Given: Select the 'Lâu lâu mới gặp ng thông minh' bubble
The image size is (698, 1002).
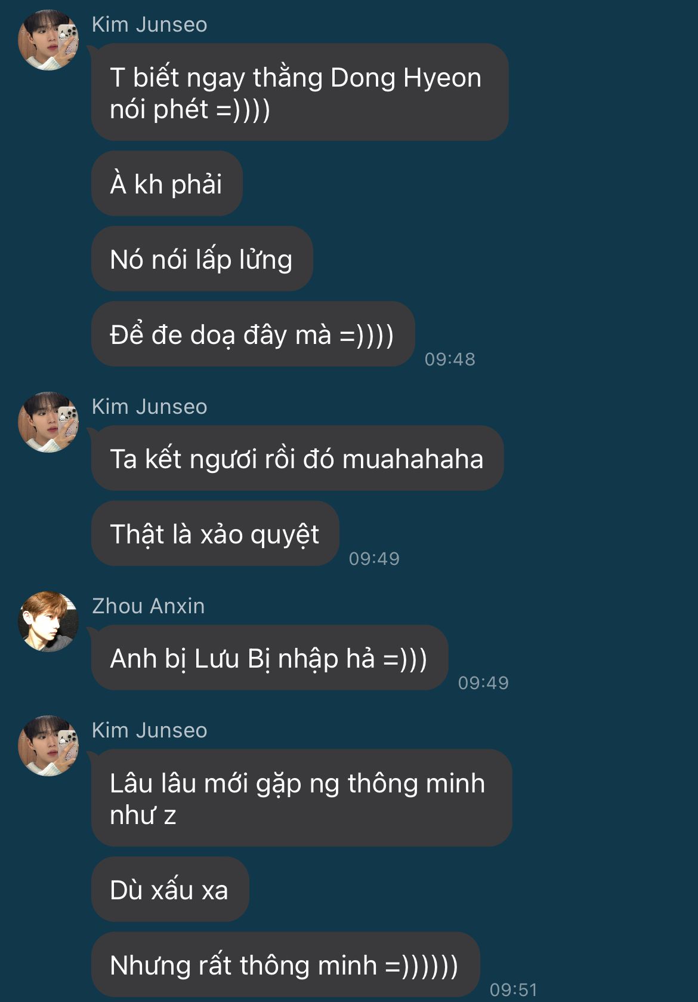Looking at the screenshot, I should (x=302, y=798).
